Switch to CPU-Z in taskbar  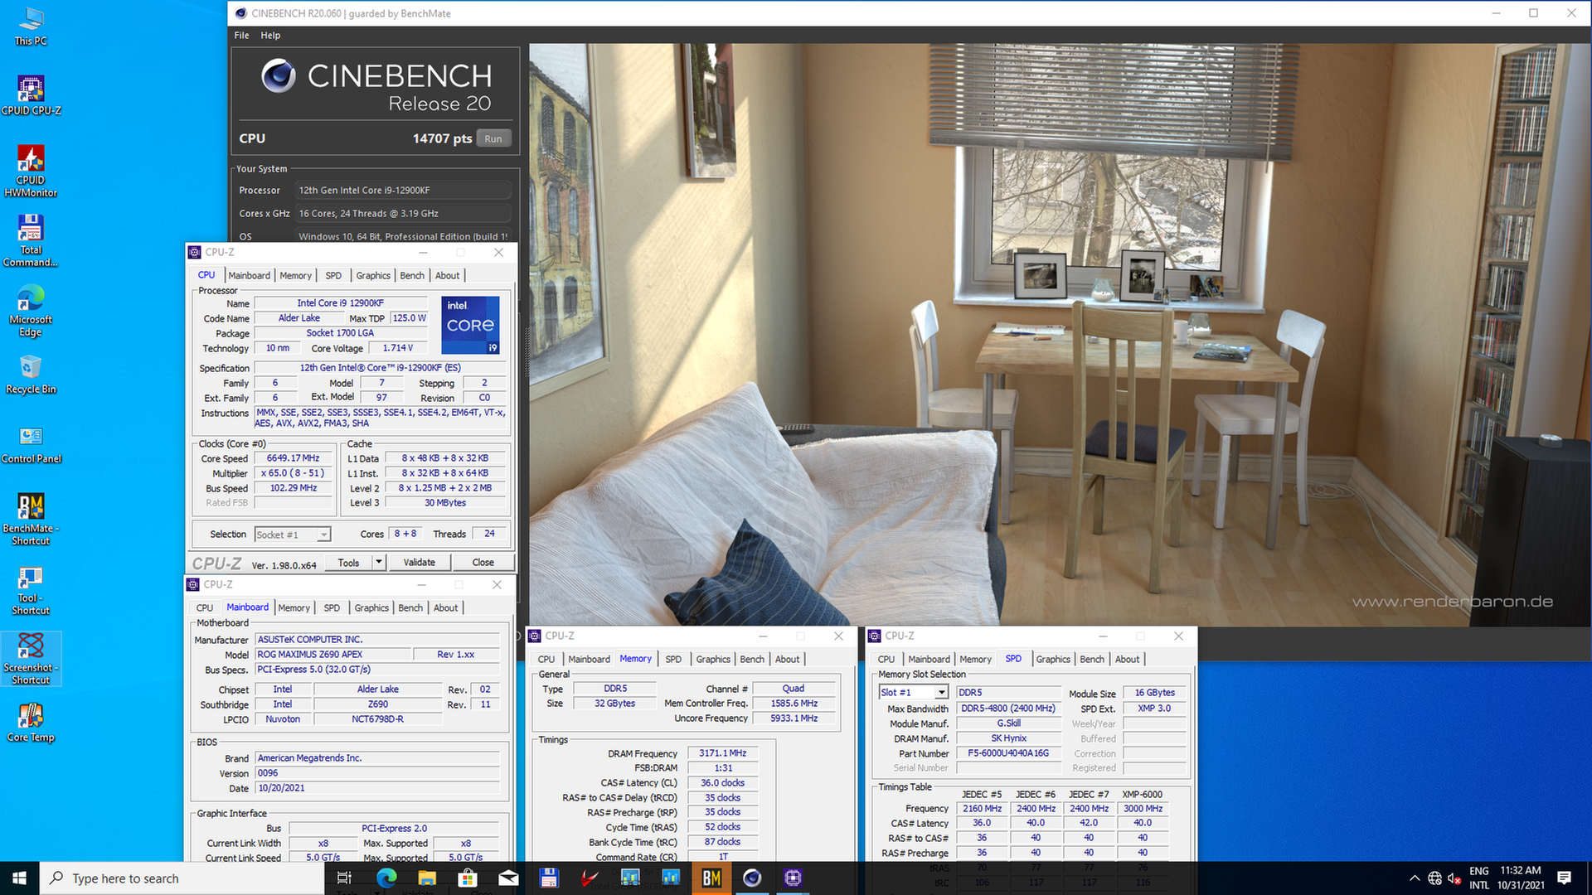click(x=793, y=878)
